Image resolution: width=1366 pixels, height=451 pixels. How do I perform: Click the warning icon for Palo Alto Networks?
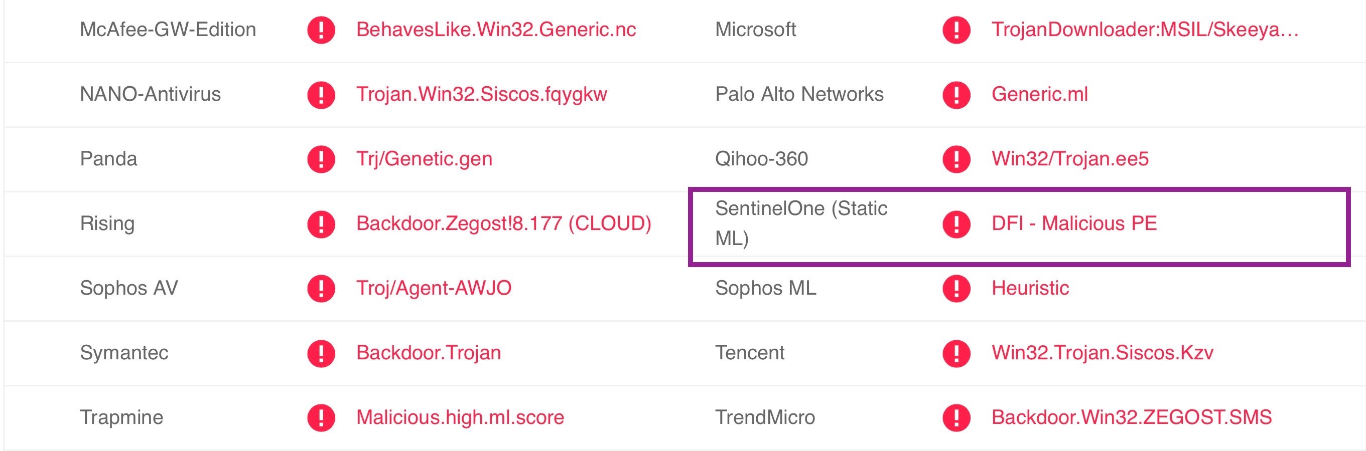coord(956,95)
